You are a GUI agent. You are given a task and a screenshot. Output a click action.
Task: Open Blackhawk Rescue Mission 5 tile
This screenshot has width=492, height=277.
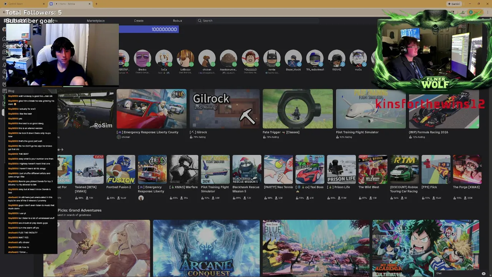247,169
